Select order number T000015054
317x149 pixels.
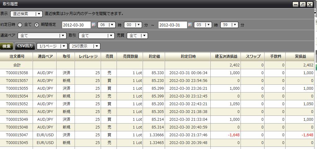(x=17, y=96)
